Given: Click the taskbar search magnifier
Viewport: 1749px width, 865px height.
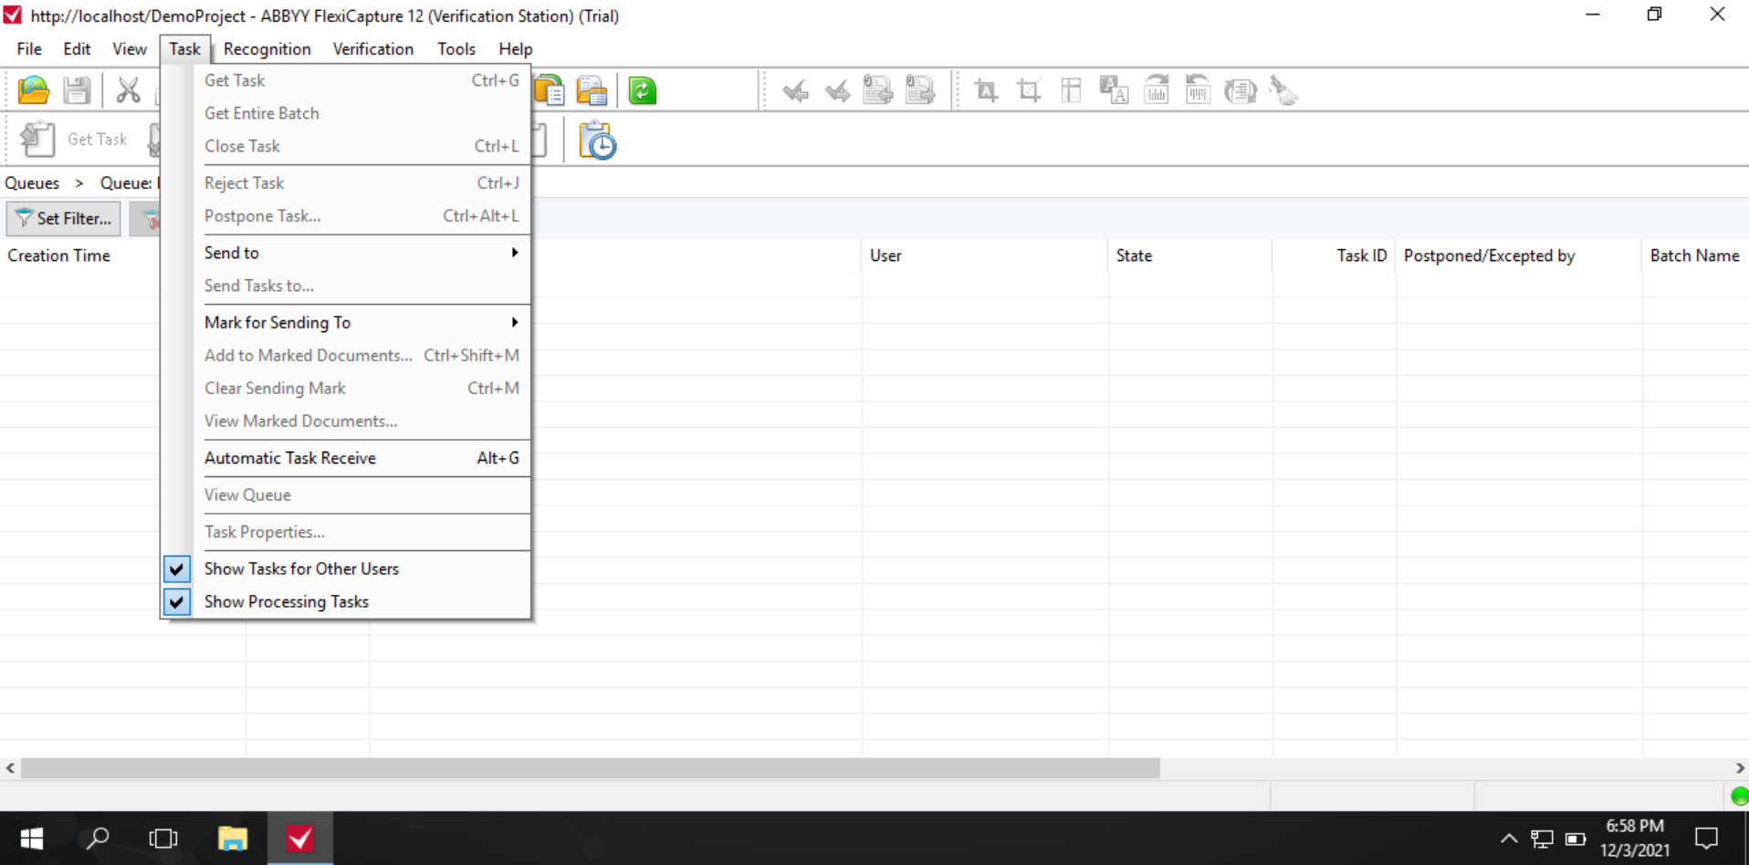Looking at the screenshot, I should pos(97,839).
